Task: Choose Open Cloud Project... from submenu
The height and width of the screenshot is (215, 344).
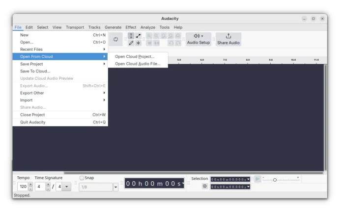Action: tap(135, 56)
